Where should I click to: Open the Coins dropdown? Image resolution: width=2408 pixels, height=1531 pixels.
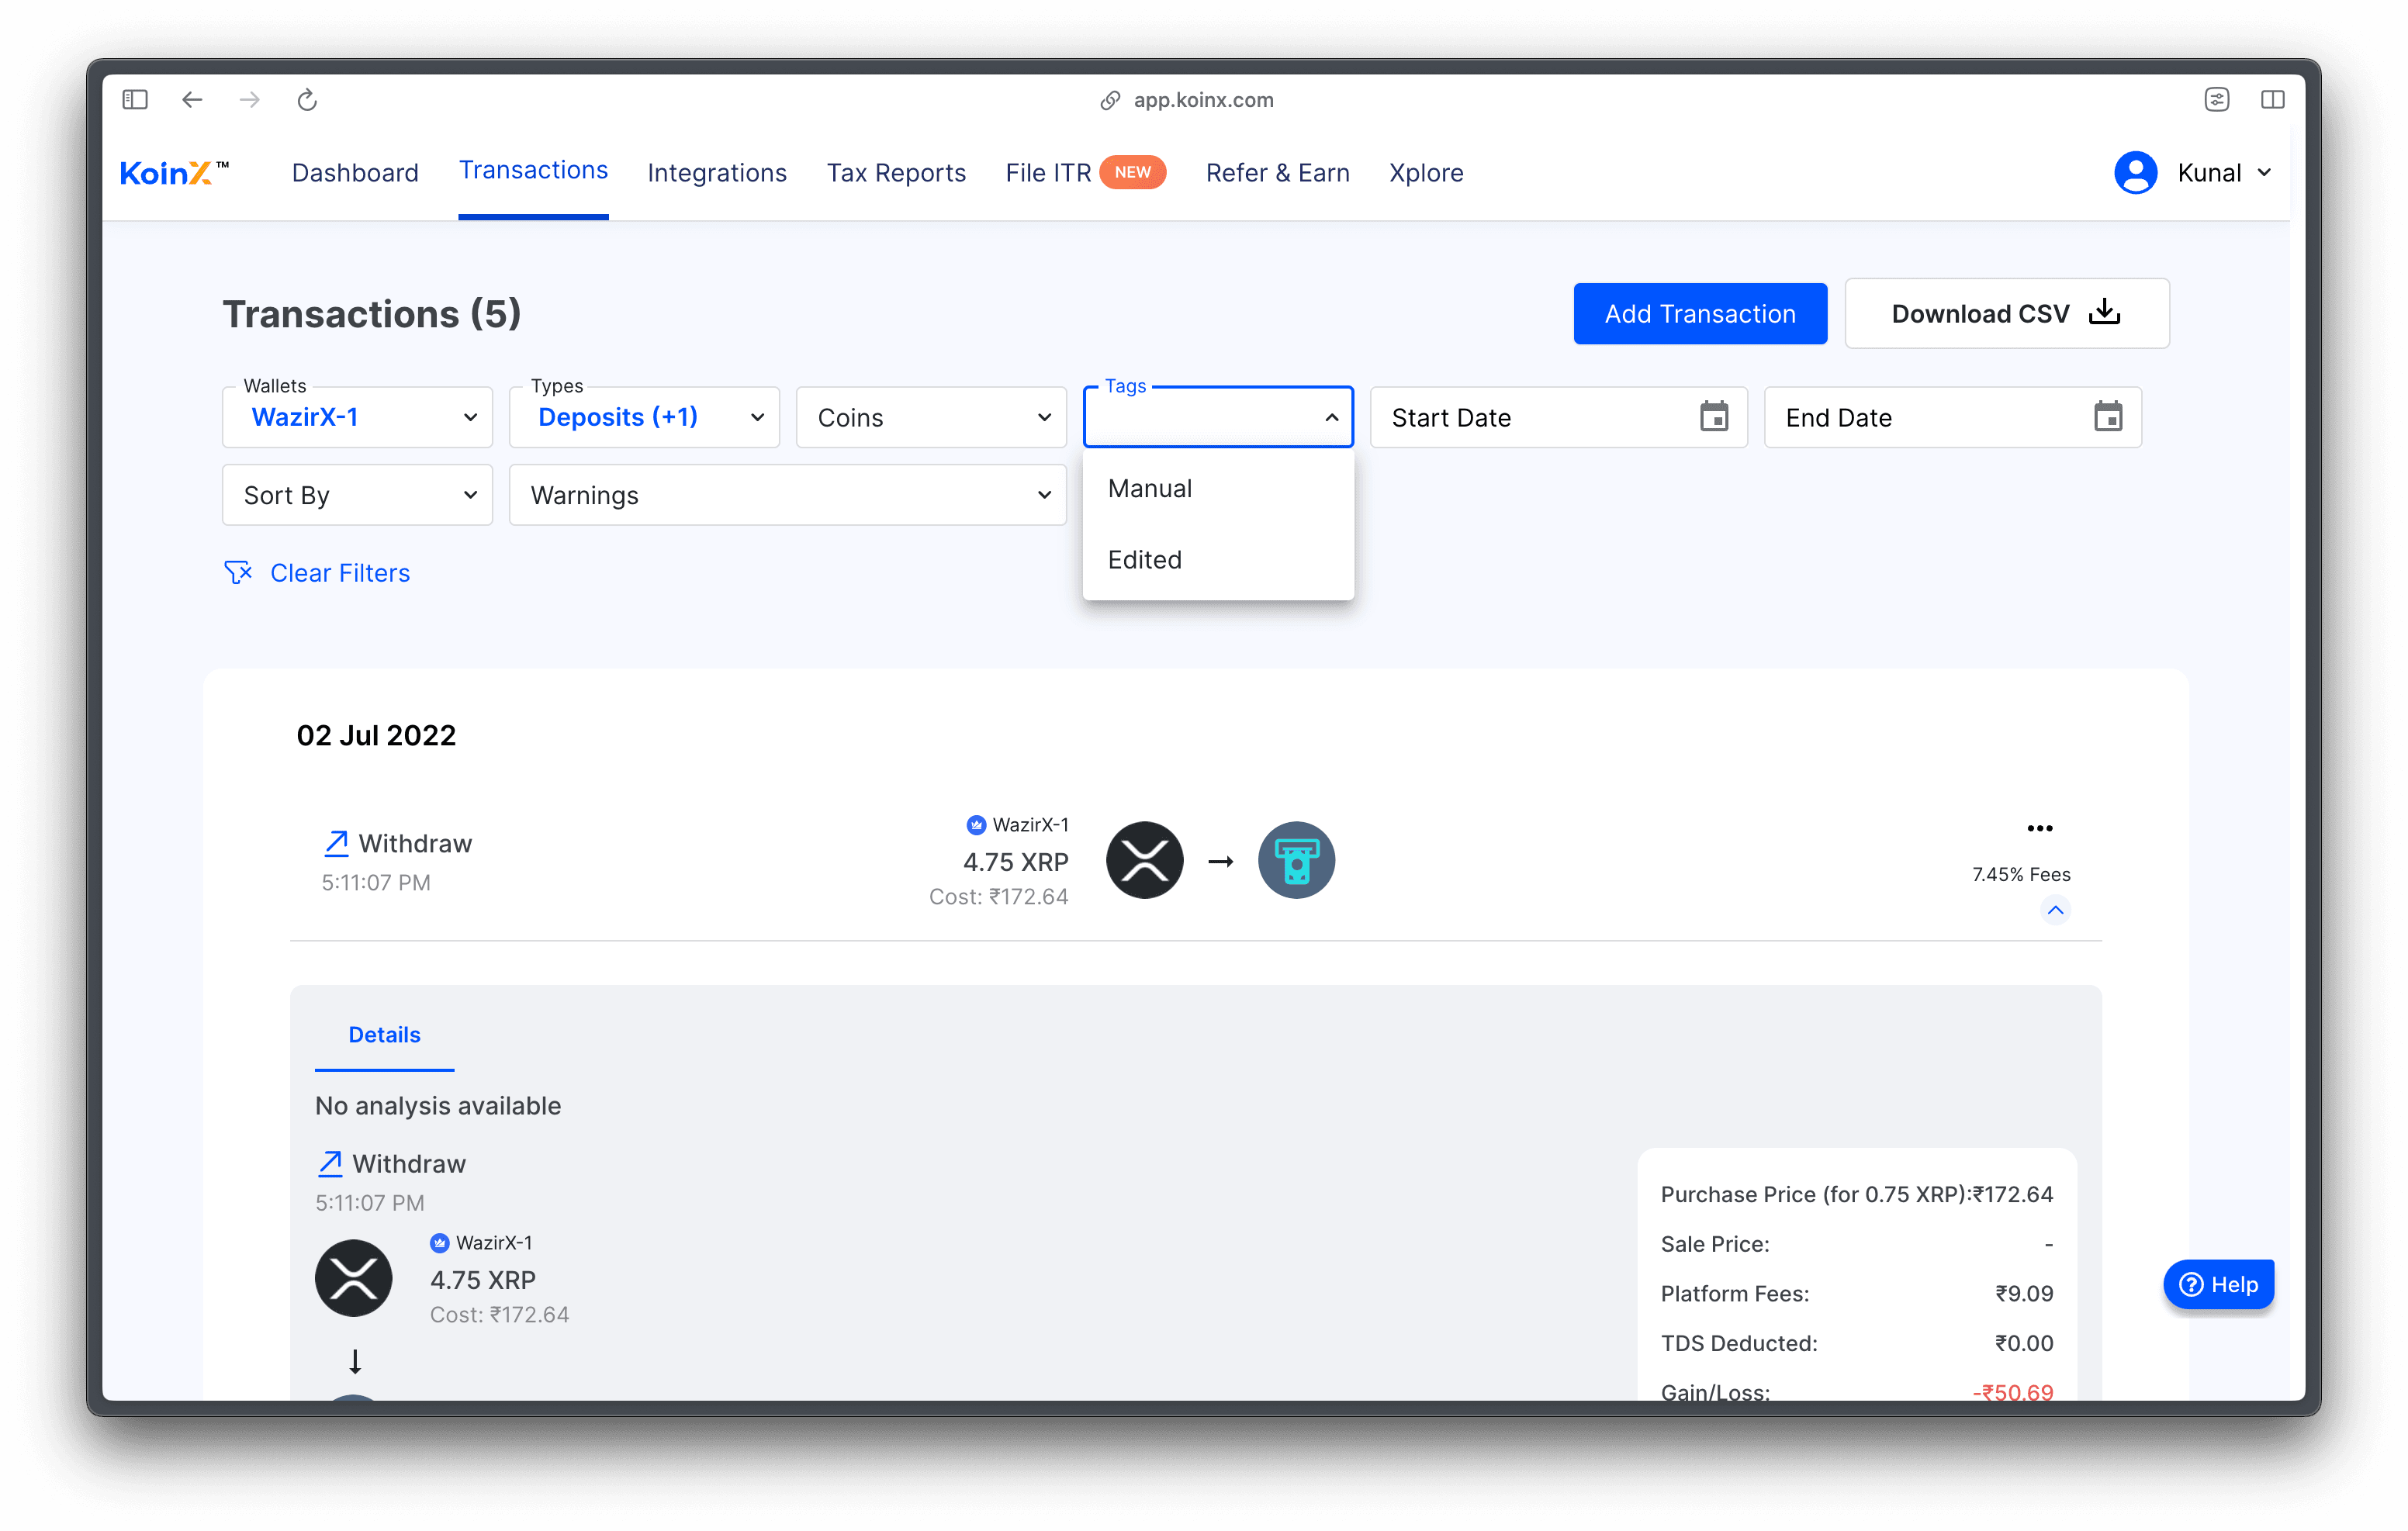click(x=931, y=417)
